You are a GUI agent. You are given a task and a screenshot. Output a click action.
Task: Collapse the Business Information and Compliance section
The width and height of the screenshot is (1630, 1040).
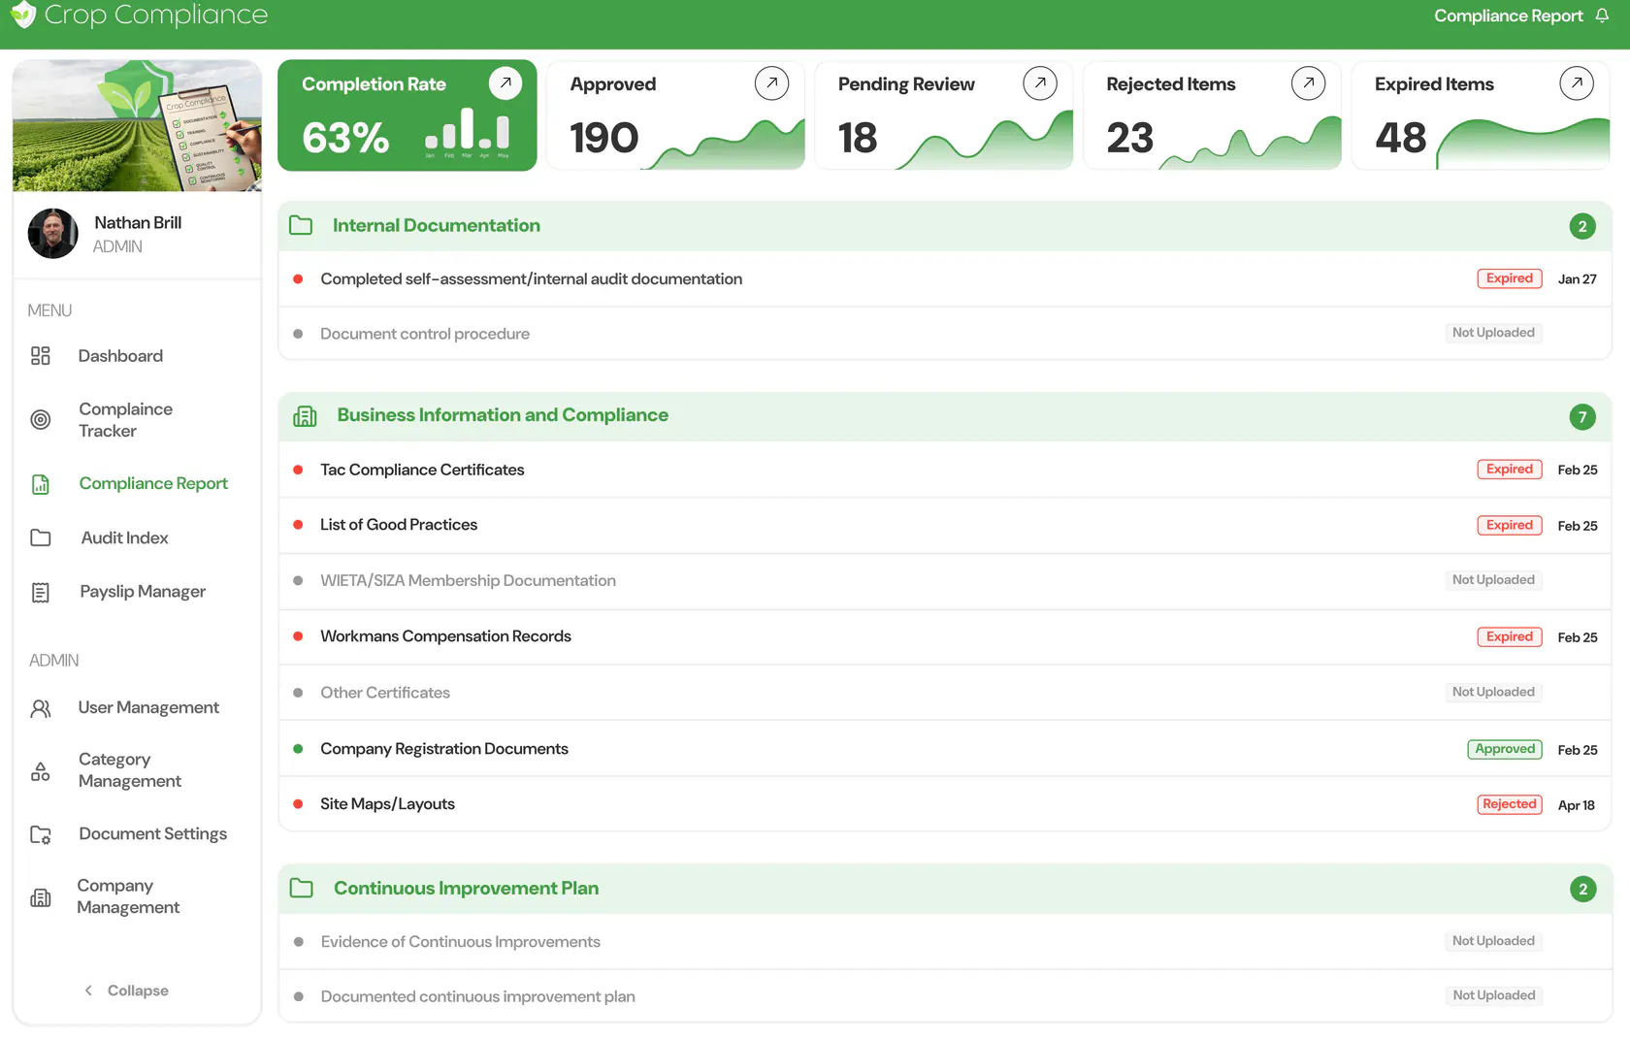point(945,416)
